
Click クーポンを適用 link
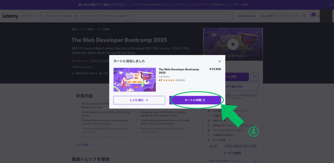232,153
